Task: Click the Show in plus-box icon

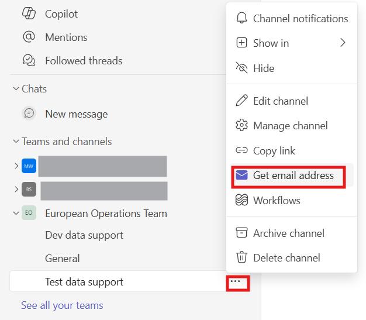Action: click(241, 43)
